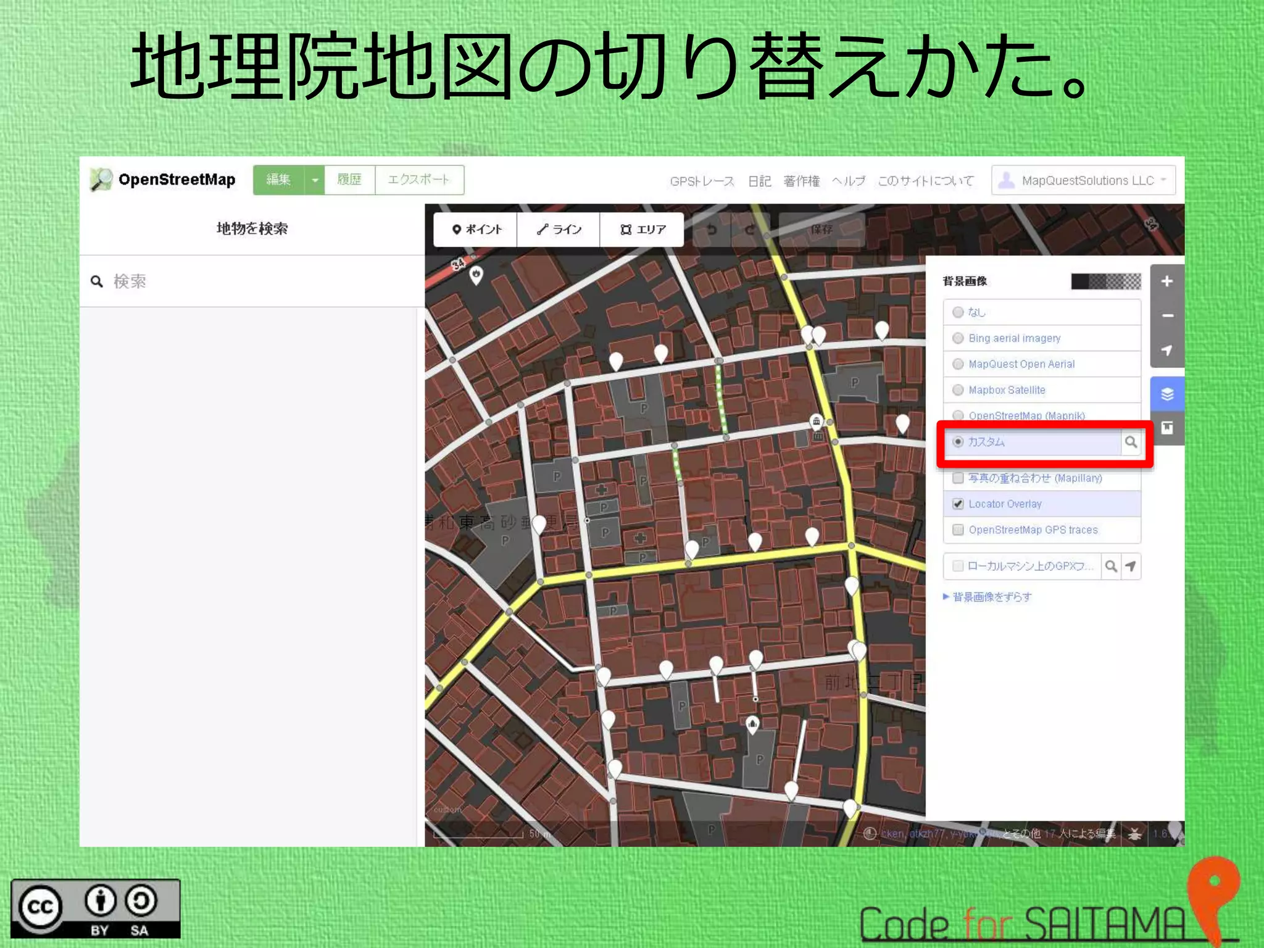Adjust the background brightness swatch

click(x=1105, y=281)
